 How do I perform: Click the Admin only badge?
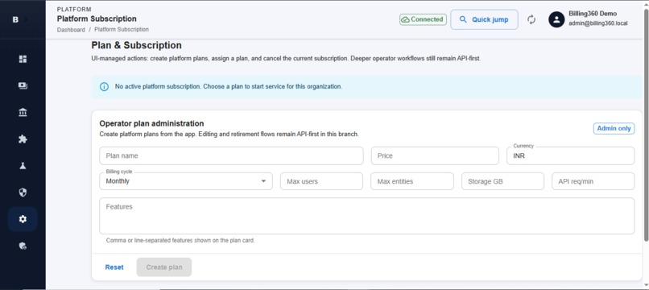pyautogui.click(x=614, y=128)
